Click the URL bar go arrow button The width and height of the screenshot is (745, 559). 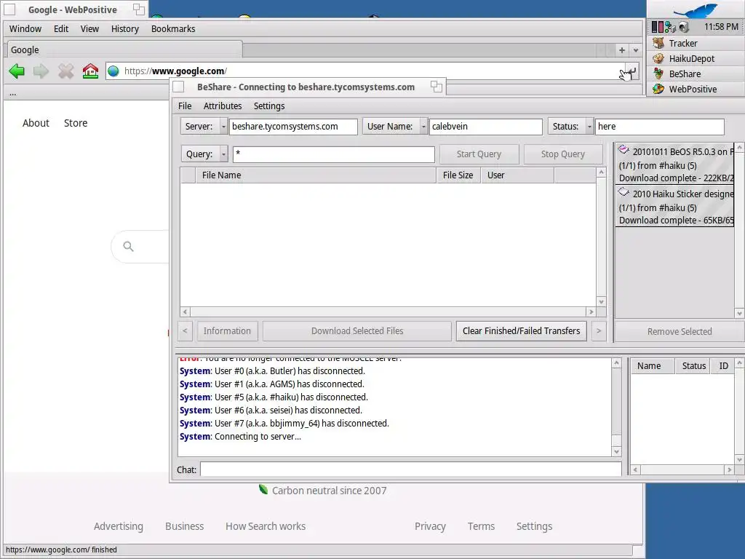pos(632,72)
